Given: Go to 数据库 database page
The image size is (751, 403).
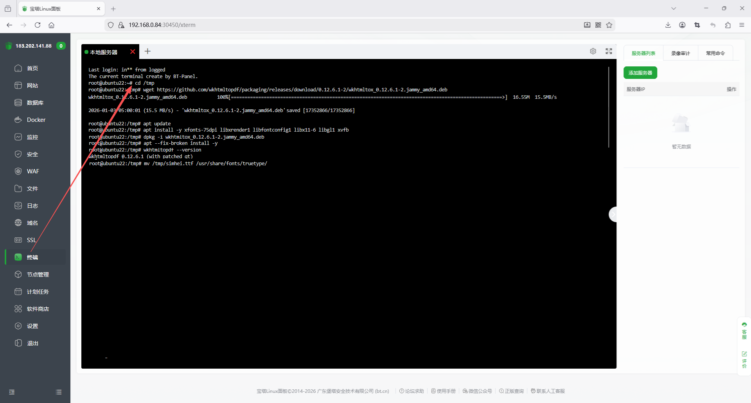Looking at the screenshot, I should (35, 103).
